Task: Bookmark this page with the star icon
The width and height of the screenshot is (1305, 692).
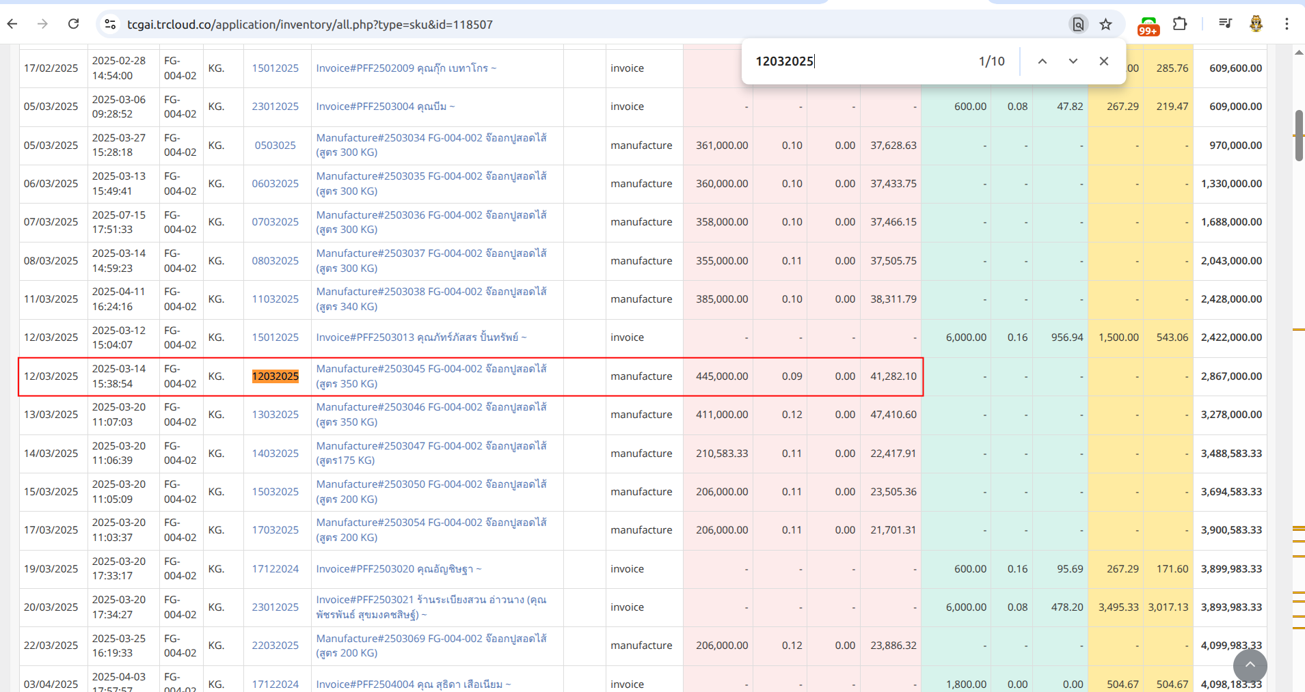Action: [1105, 25]
